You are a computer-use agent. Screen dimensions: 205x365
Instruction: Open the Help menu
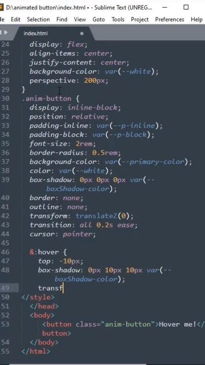click(x=196, y=19)
